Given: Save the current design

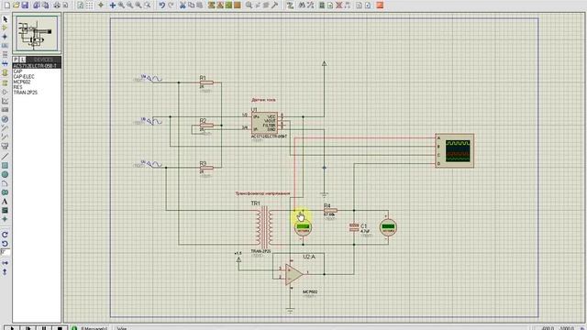Looking at the screenshot, I should (x=25, y=5).
